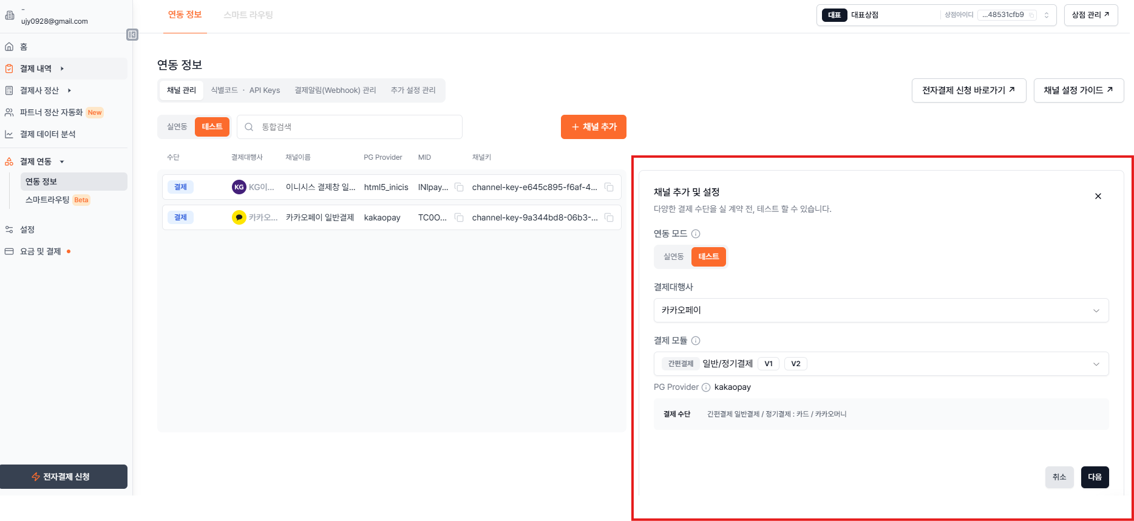
Task: Open the 추가 설정 관리 tab
Action: tap(413, 90)
